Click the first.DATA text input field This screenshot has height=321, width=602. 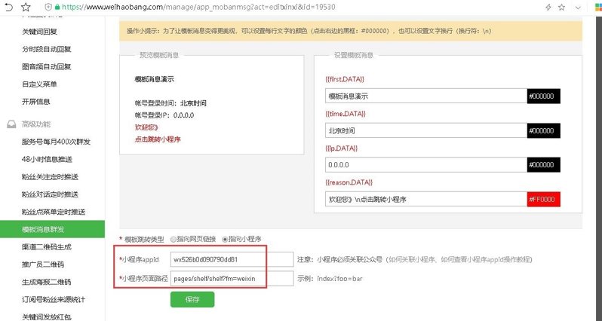(x=426, y=96)
